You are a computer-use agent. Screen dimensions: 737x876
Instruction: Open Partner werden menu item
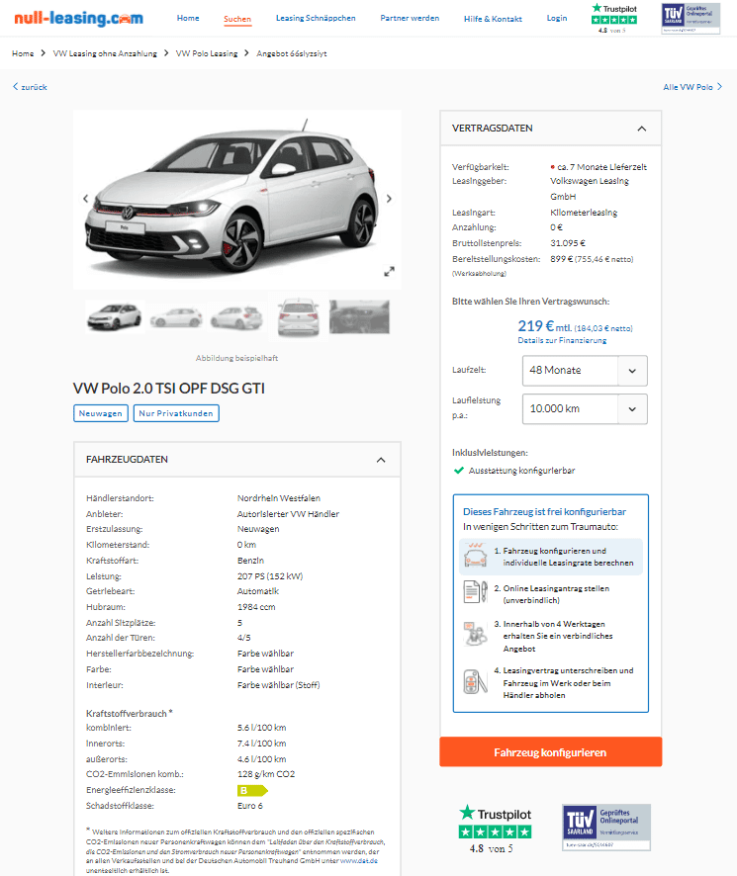[x=410, y=18]
